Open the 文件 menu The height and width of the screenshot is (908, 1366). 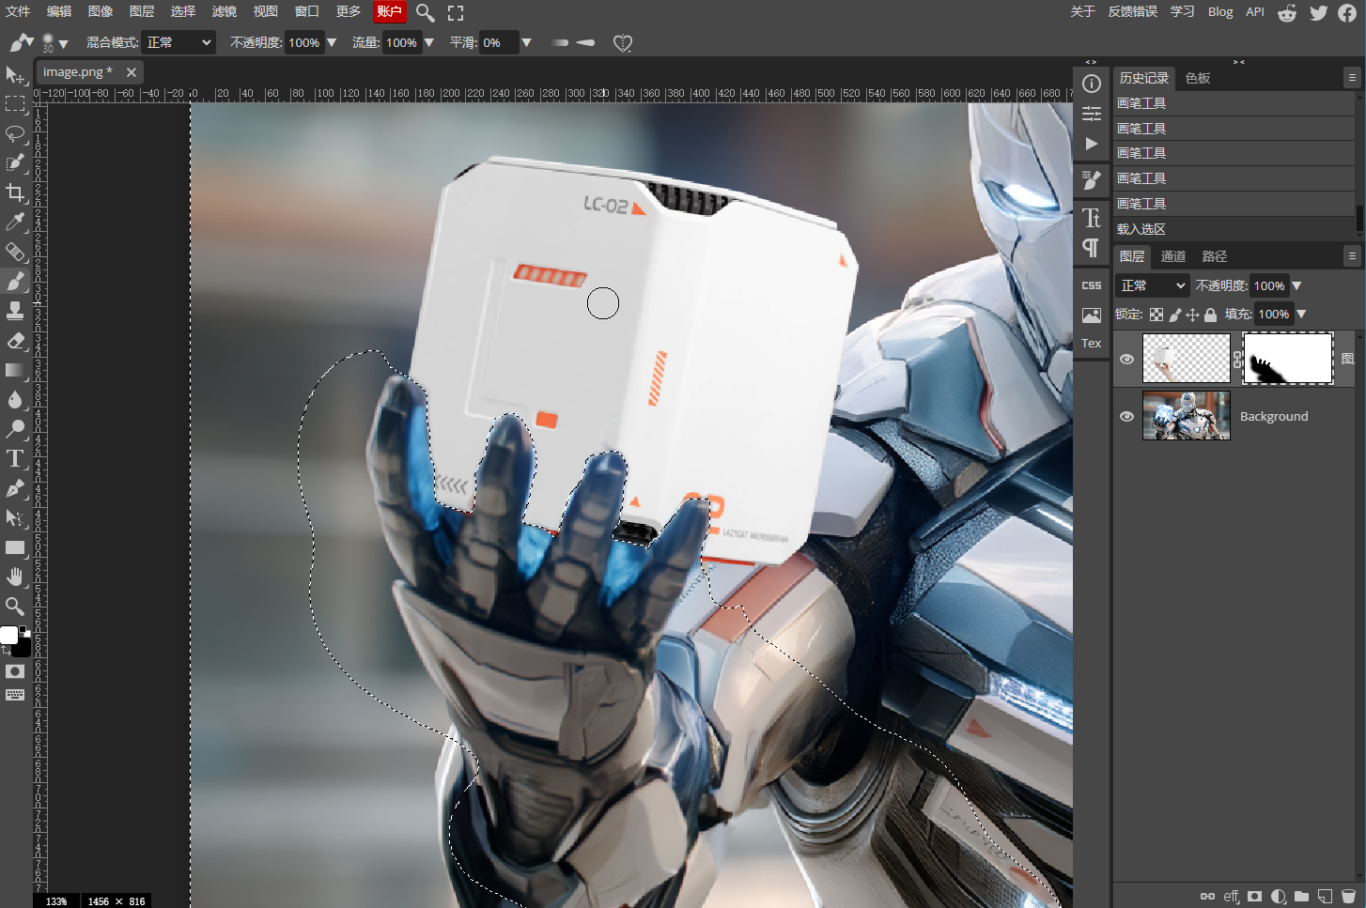[18, 11]
